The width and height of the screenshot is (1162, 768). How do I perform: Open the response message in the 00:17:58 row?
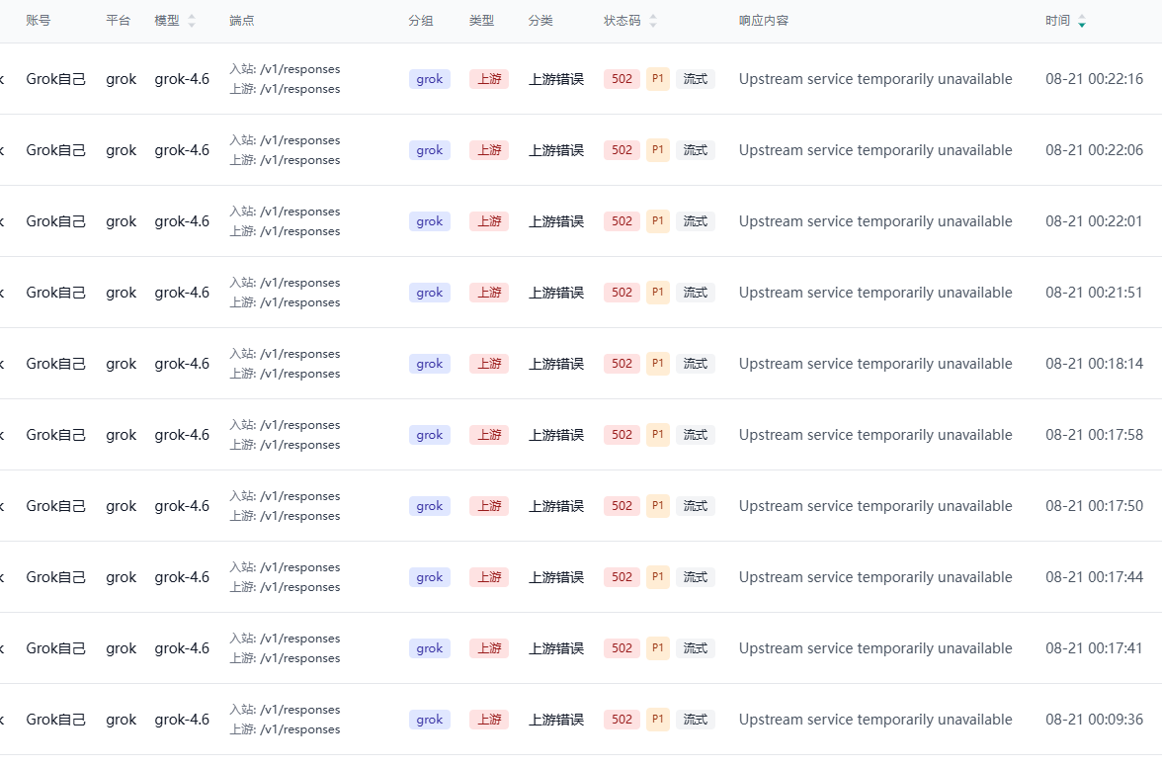click(875, 435)
